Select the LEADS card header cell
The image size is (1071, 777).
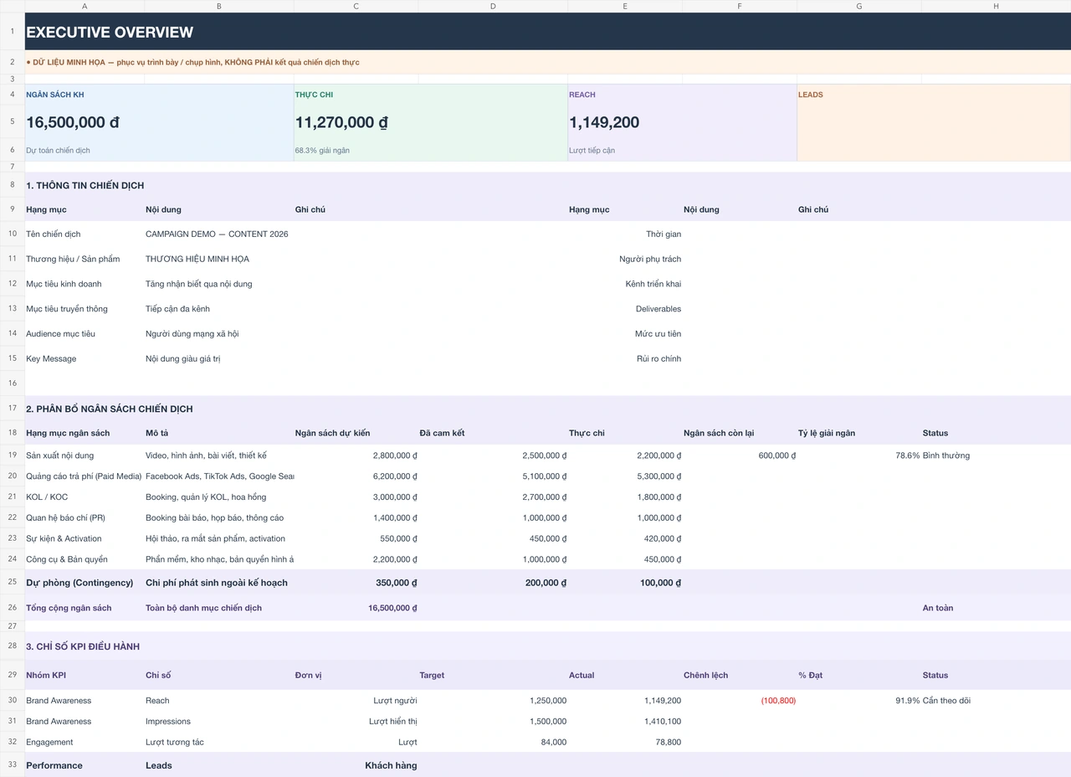[934, 95]
